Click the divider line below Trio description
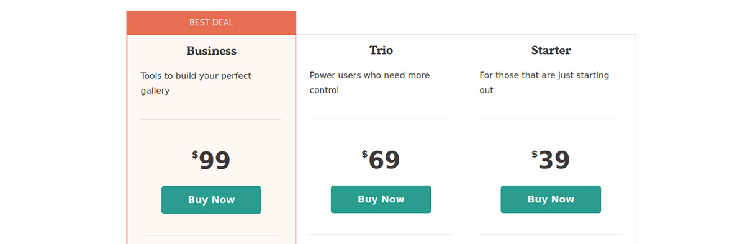The image size is (745, 244). pos(381,119)
